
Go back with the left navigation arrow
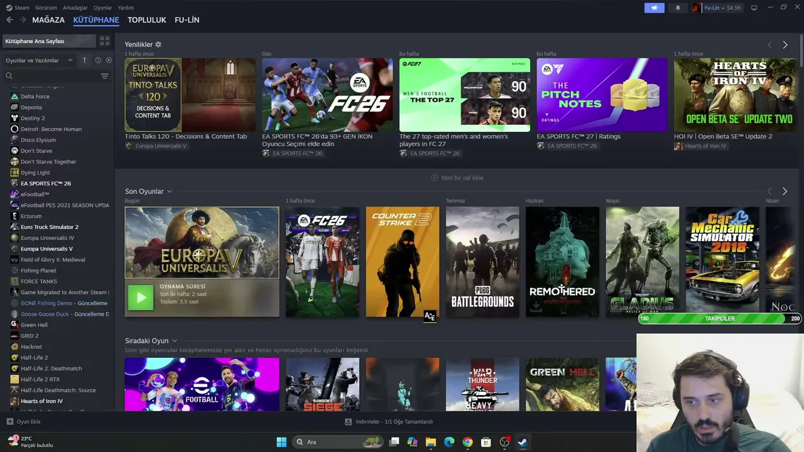[9, 20]
